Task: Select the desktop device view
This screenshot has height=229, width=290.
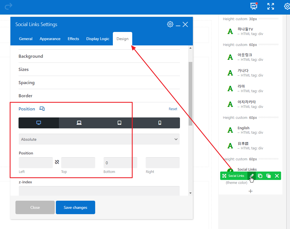Action: pos(39,123)
